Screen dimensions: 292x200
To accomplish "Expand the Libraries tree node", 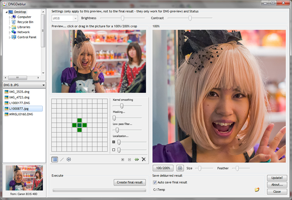I will (10, 27).
